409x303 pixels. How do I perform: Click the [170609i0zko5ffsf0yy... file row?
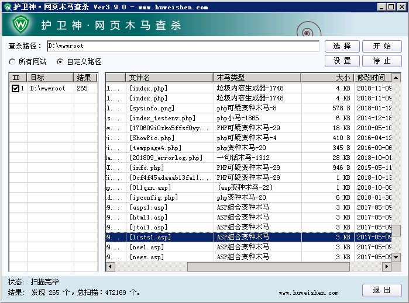point(249,128)
